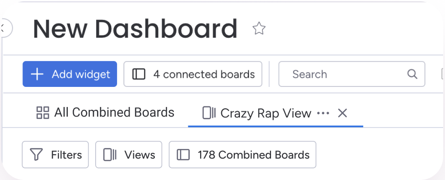Click the grid icon of All Combined Boards
This screenshot has width=445, height=180.
point(43,113)
